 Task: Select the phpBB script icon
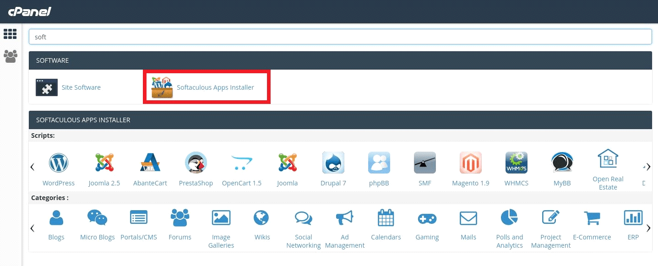379,163
